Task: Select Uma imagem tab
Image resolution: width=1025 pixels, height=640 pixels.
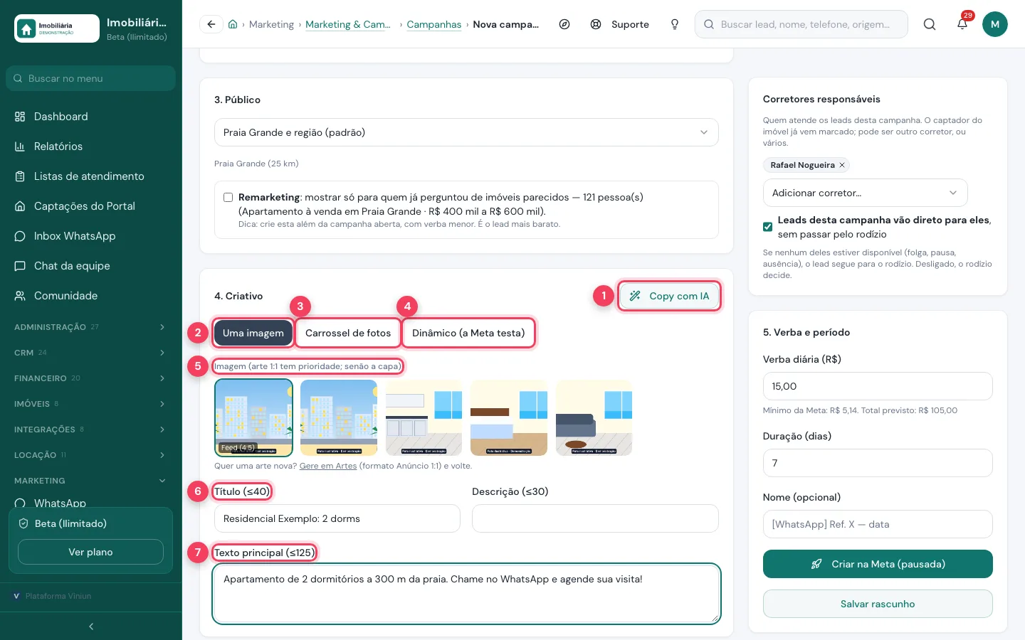Action: click(x=253, y=333)
